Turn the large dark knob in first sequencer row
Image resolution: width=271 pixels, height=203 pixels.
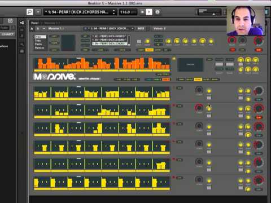(199, 90)
